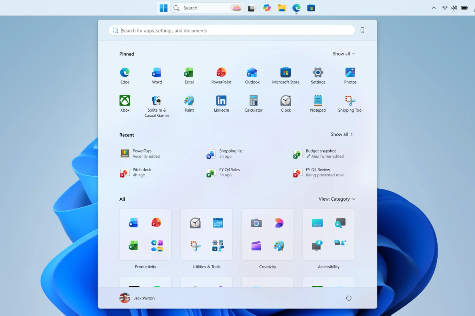The image size is (475, 316).
Task: Open the Shopping list recent document
Action: tap(225, 154)
